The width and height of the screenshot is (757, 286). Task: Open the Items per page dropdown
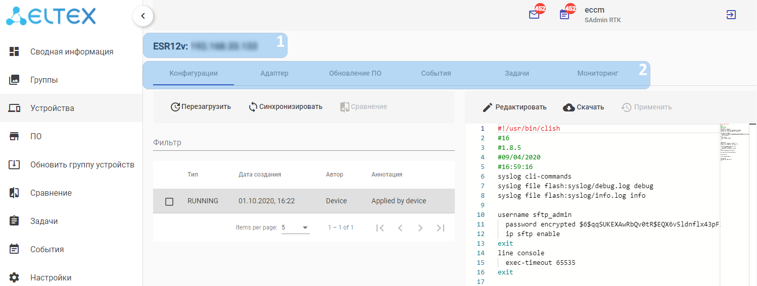click(x=295, y=227)
